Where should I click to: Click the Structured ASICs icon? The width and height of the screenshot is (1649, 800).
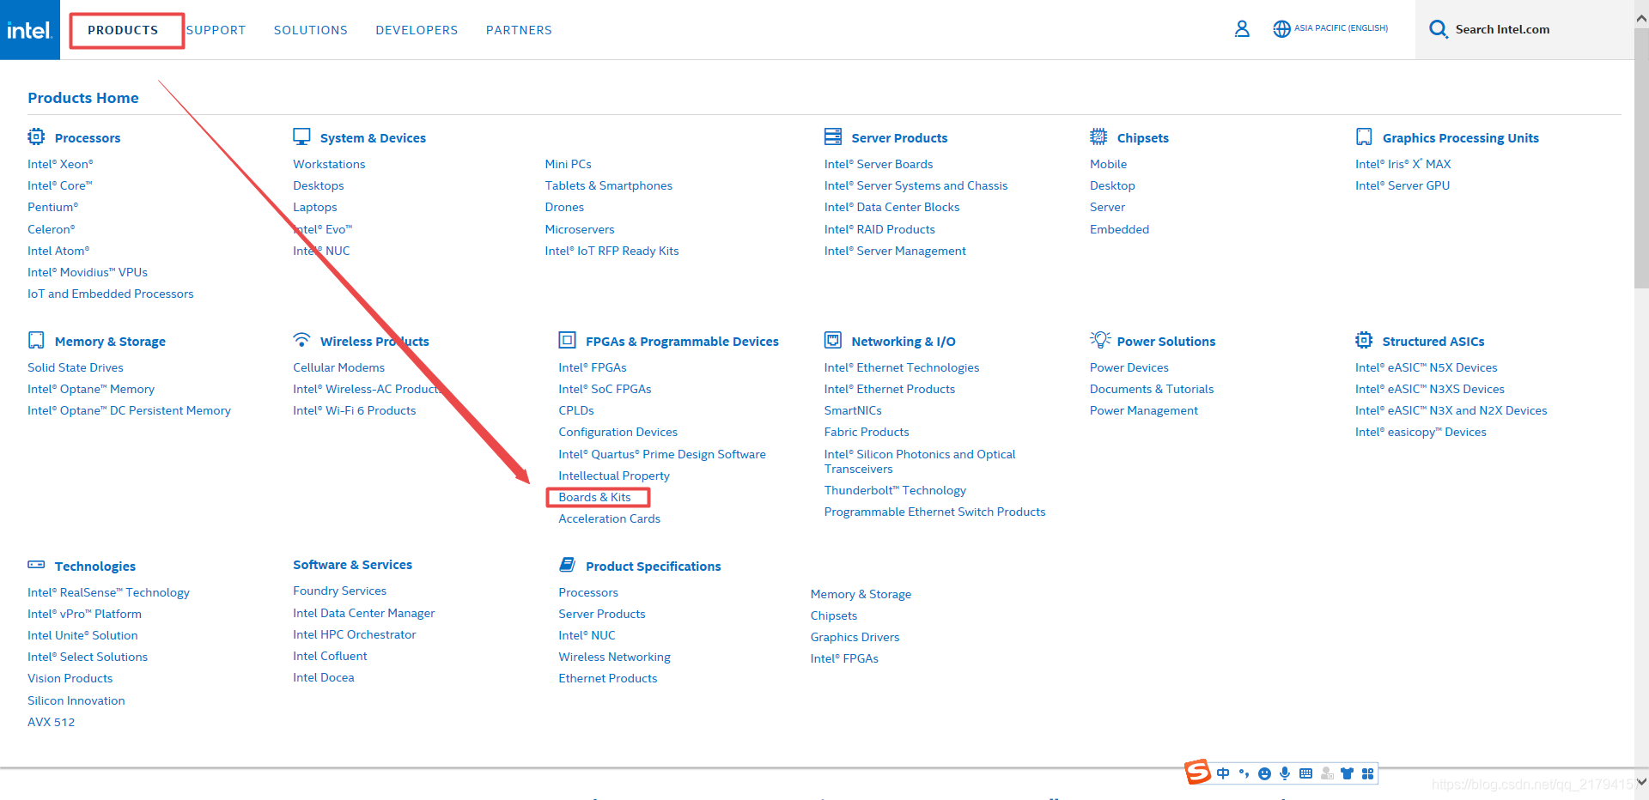tap(1364, 340)
